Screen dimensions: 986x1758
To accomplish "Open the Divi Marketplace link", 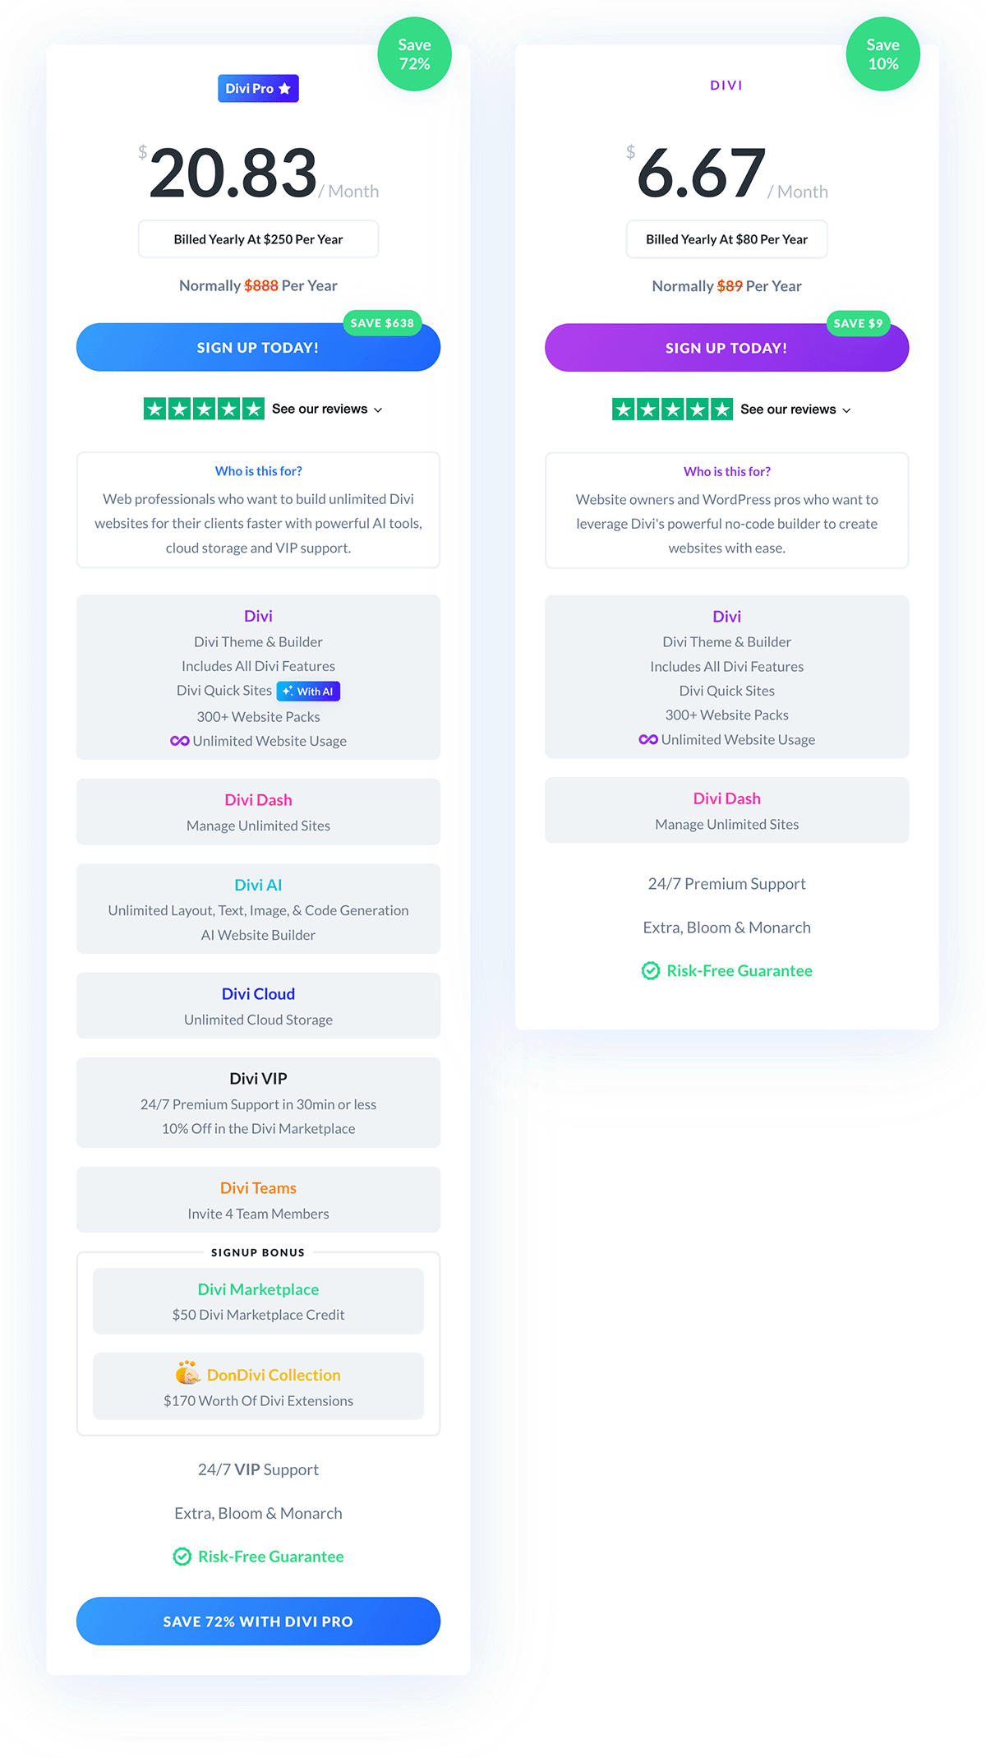I will [x=258, y=1289].
